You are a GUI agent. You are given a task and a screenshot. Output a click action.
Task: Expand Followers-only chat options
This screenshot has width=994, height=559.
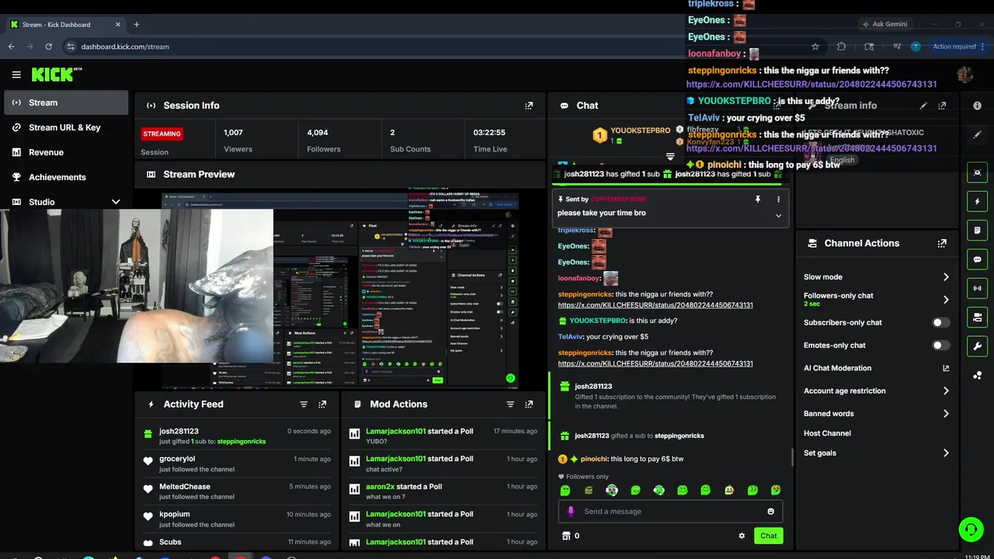946,300
